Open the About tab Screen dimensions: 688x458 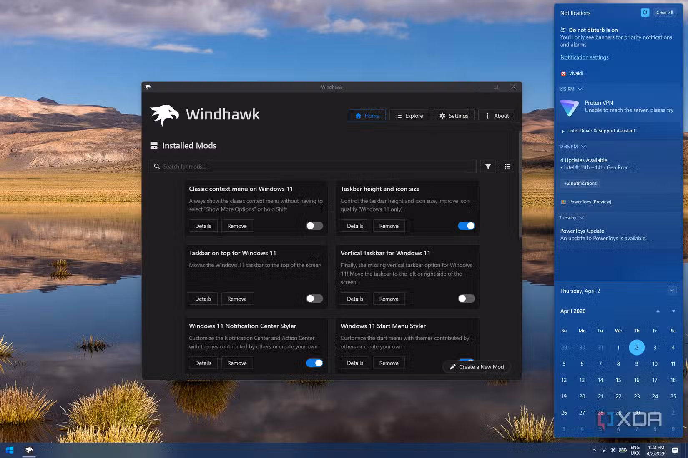497,116
